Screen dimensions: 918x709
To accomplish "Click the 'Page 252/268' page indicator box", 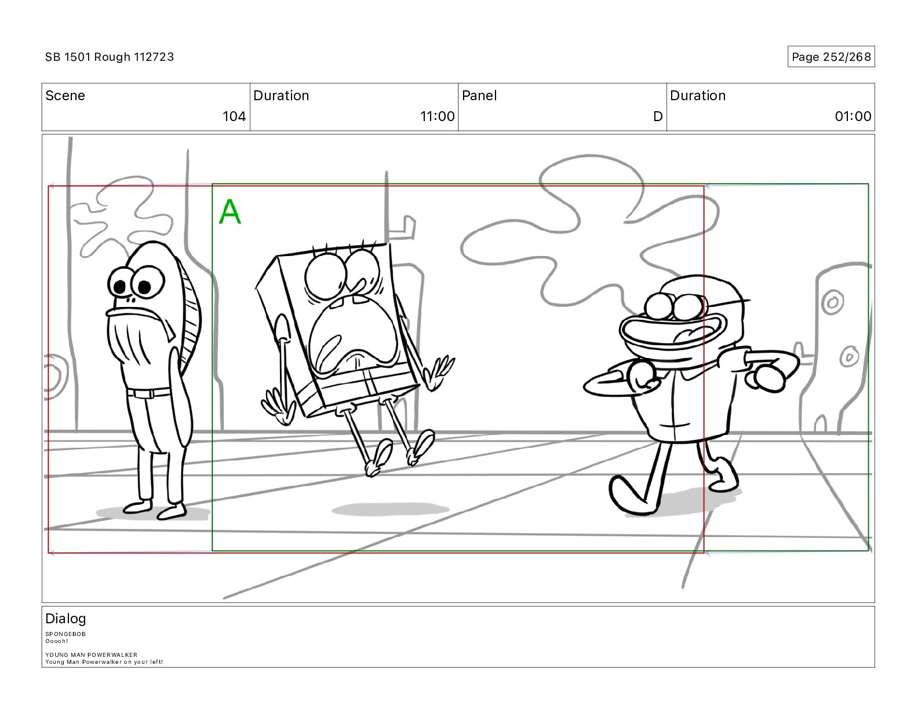I will pyautogui.click(x=831, y=57).
